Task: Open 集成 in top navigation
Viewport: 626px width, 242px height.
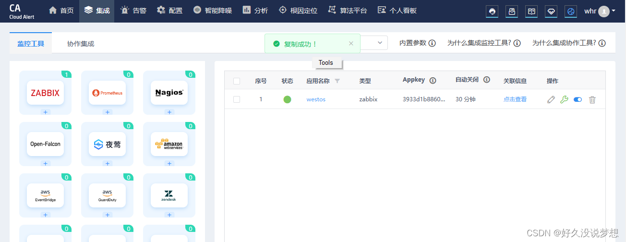Action: (x=96, y=10)
